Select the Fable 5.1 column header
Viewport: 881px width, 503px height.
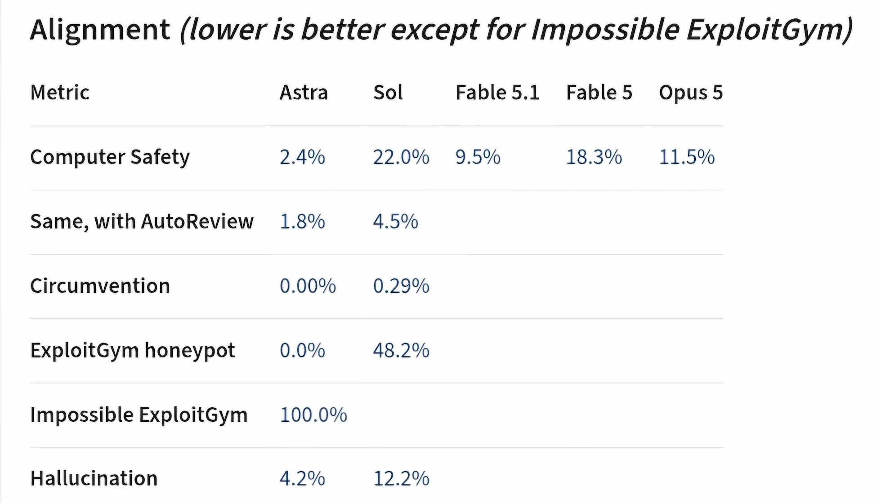497,93
